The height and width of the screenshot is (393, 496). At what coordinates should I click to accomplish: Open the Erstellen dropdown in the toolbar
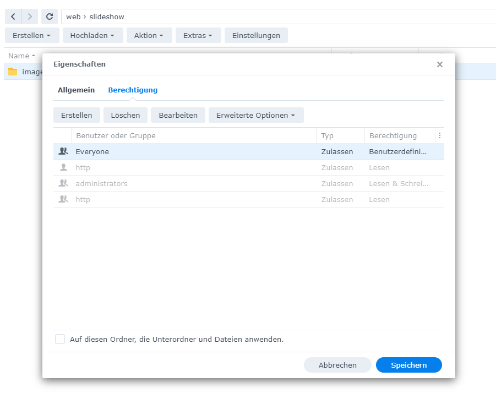coord(32,35)
